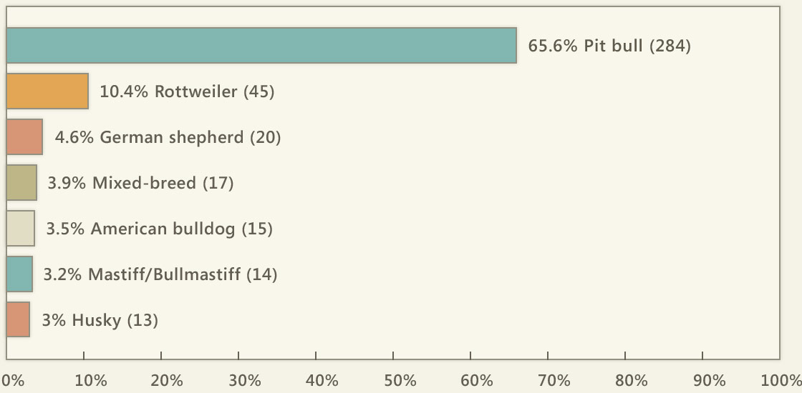Click the salmon Husky bar
Viewport: 802px width, 393px height.
[x=18, y=319]
